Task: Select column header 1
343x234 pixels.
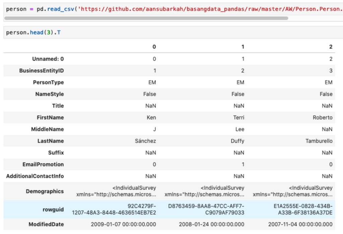Action: pyautogui.click(x=243, y=47)
